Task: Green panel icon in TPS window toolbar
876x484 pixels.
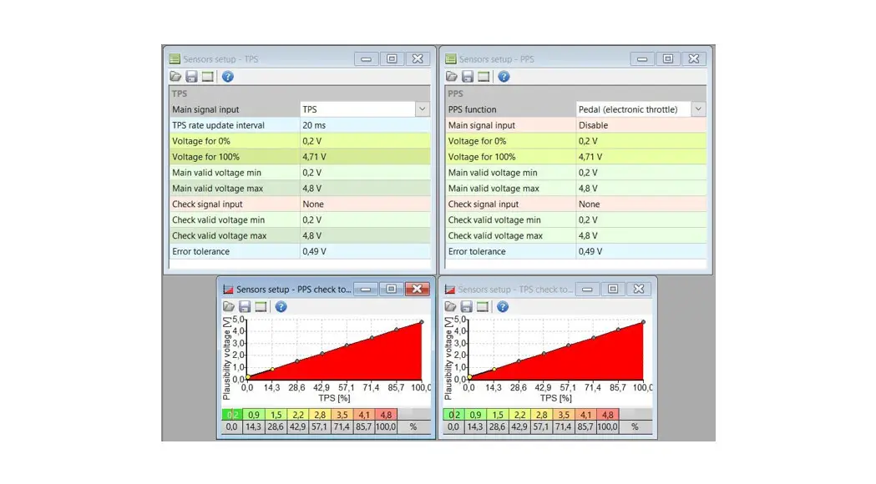Action: tap(208, 77)
